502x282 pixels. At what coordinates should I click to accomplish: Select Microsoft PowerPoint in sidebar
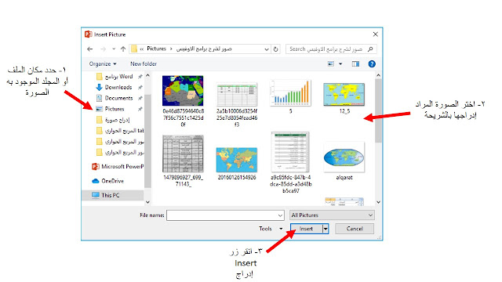point(117,167)
